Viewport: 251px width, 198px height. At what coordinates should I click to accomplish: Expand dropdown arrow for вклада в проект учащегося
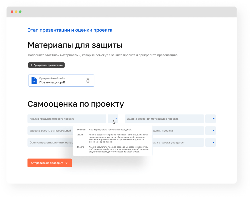[213, 142]
